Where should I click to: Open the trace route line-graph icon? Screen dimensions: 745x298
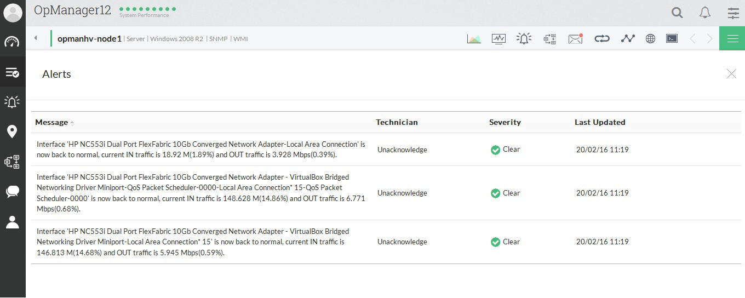(628, 39)
